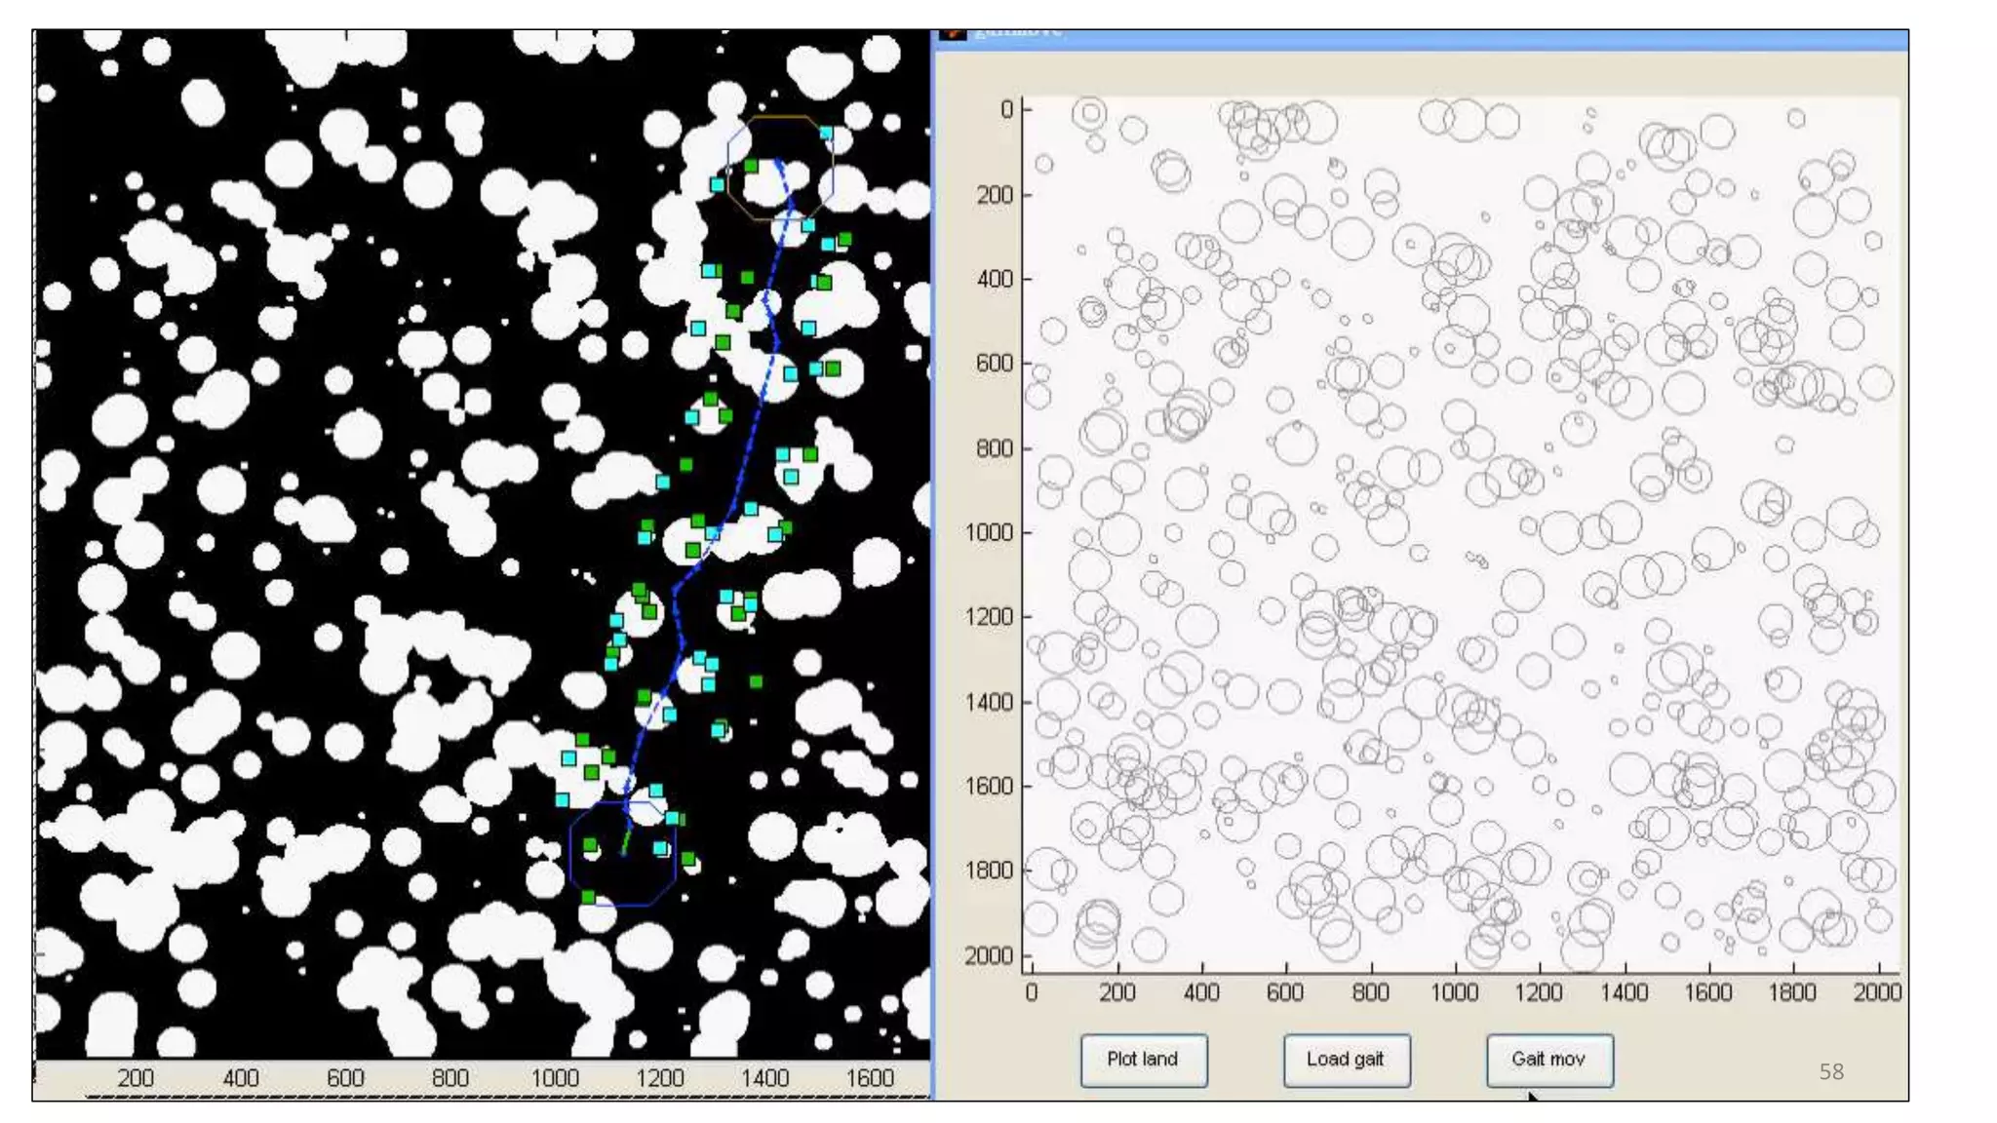The image size is (1997, 1123).
Task: Click the MATLAB figure icon in title bar
Action: click(953, 34)
